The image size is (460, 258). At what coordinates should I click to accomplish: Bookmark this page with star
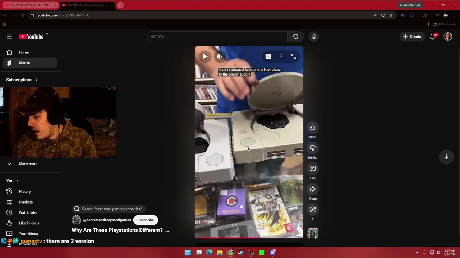point(391,15)
